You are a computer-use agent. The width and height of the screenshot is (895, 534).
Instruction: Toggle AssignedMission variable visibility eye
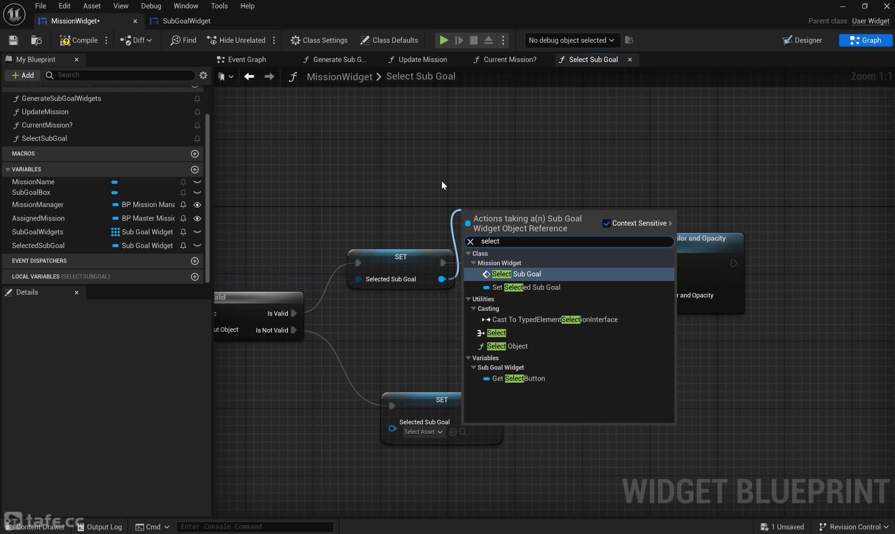[197, 218]
